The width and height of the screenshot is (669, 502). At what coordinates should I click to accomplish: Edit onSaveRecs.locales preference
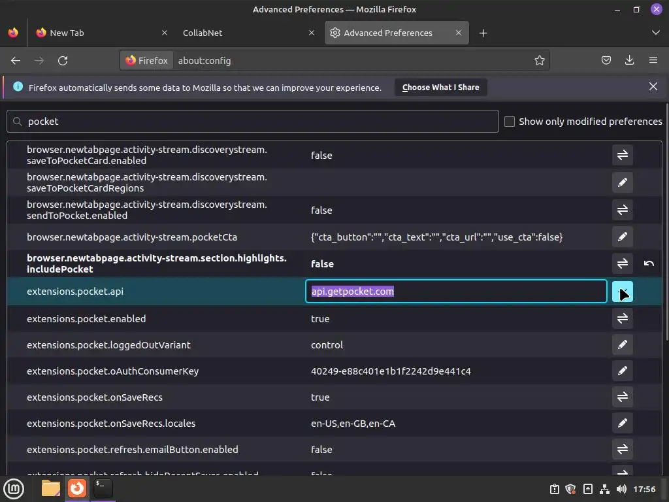click(x=622, y=423)
